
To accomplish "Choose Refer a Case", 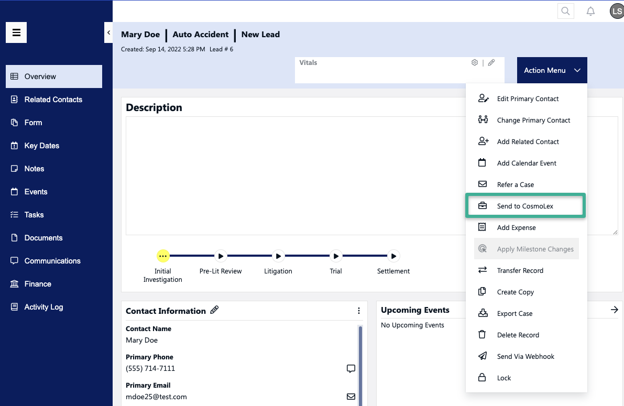I will 526,185.
